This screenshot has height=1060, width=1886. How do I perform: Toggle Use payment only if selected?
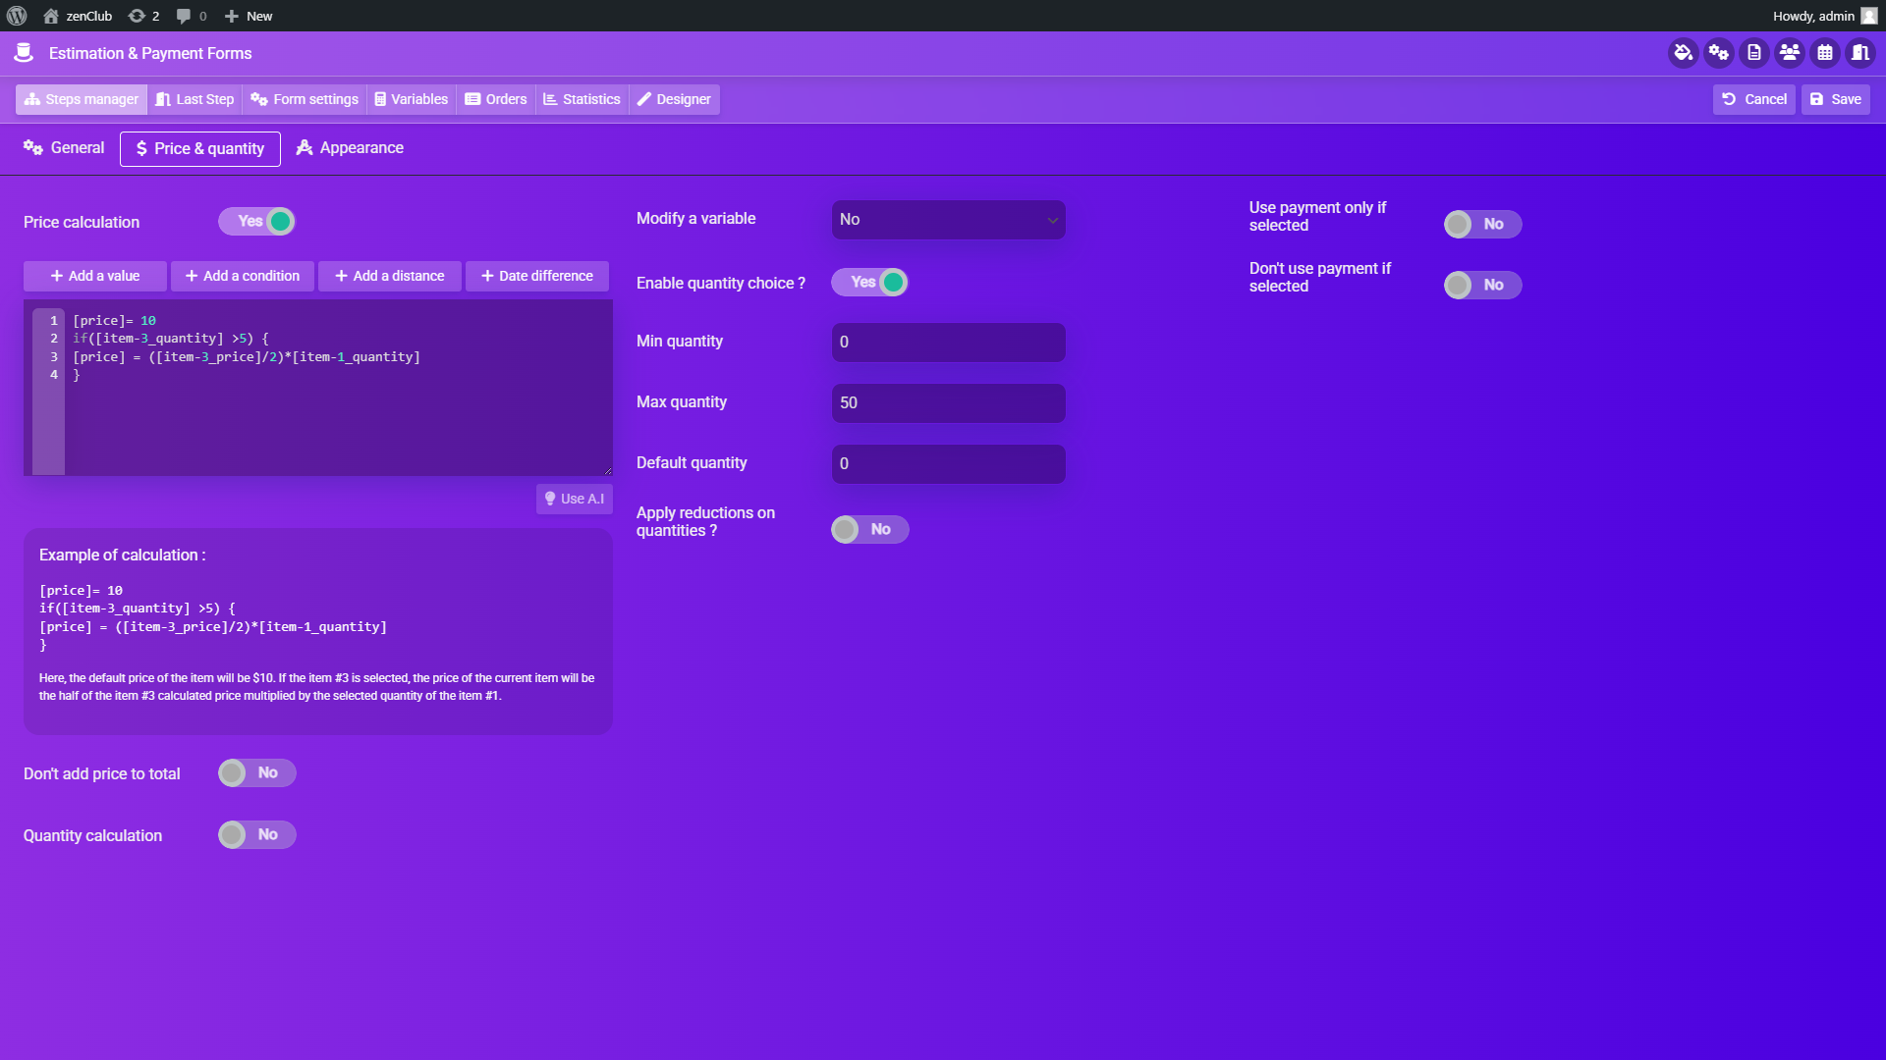pos(1483,225)
